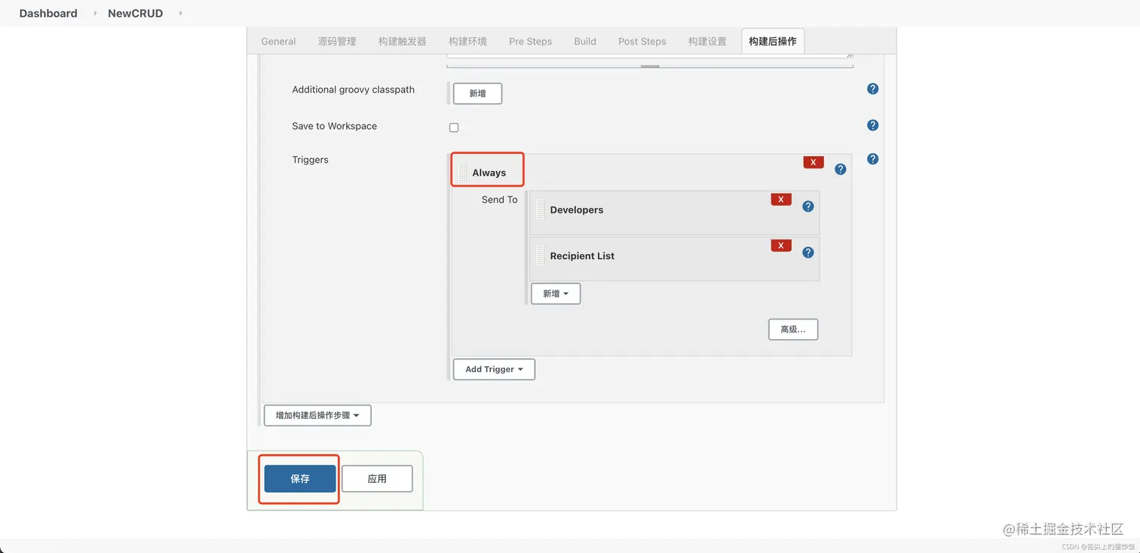Switch to the 构建触发器 tab

403,41
